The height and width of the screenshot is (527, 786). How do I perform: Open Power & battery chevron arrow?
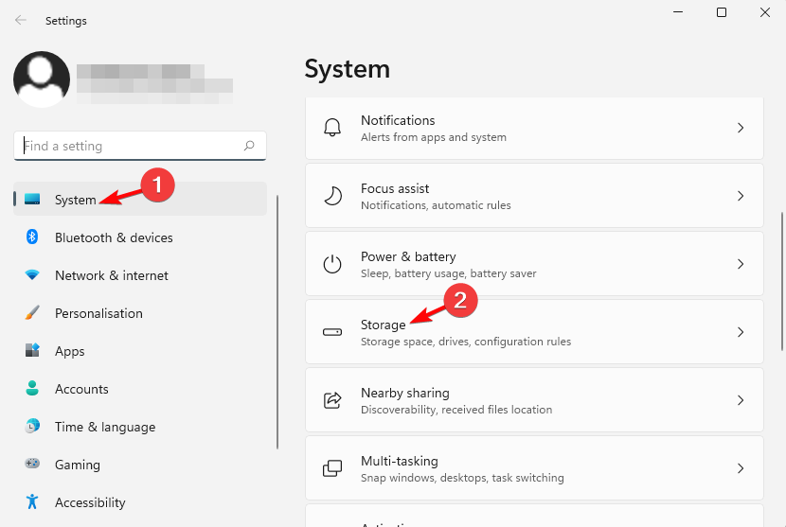741,264
